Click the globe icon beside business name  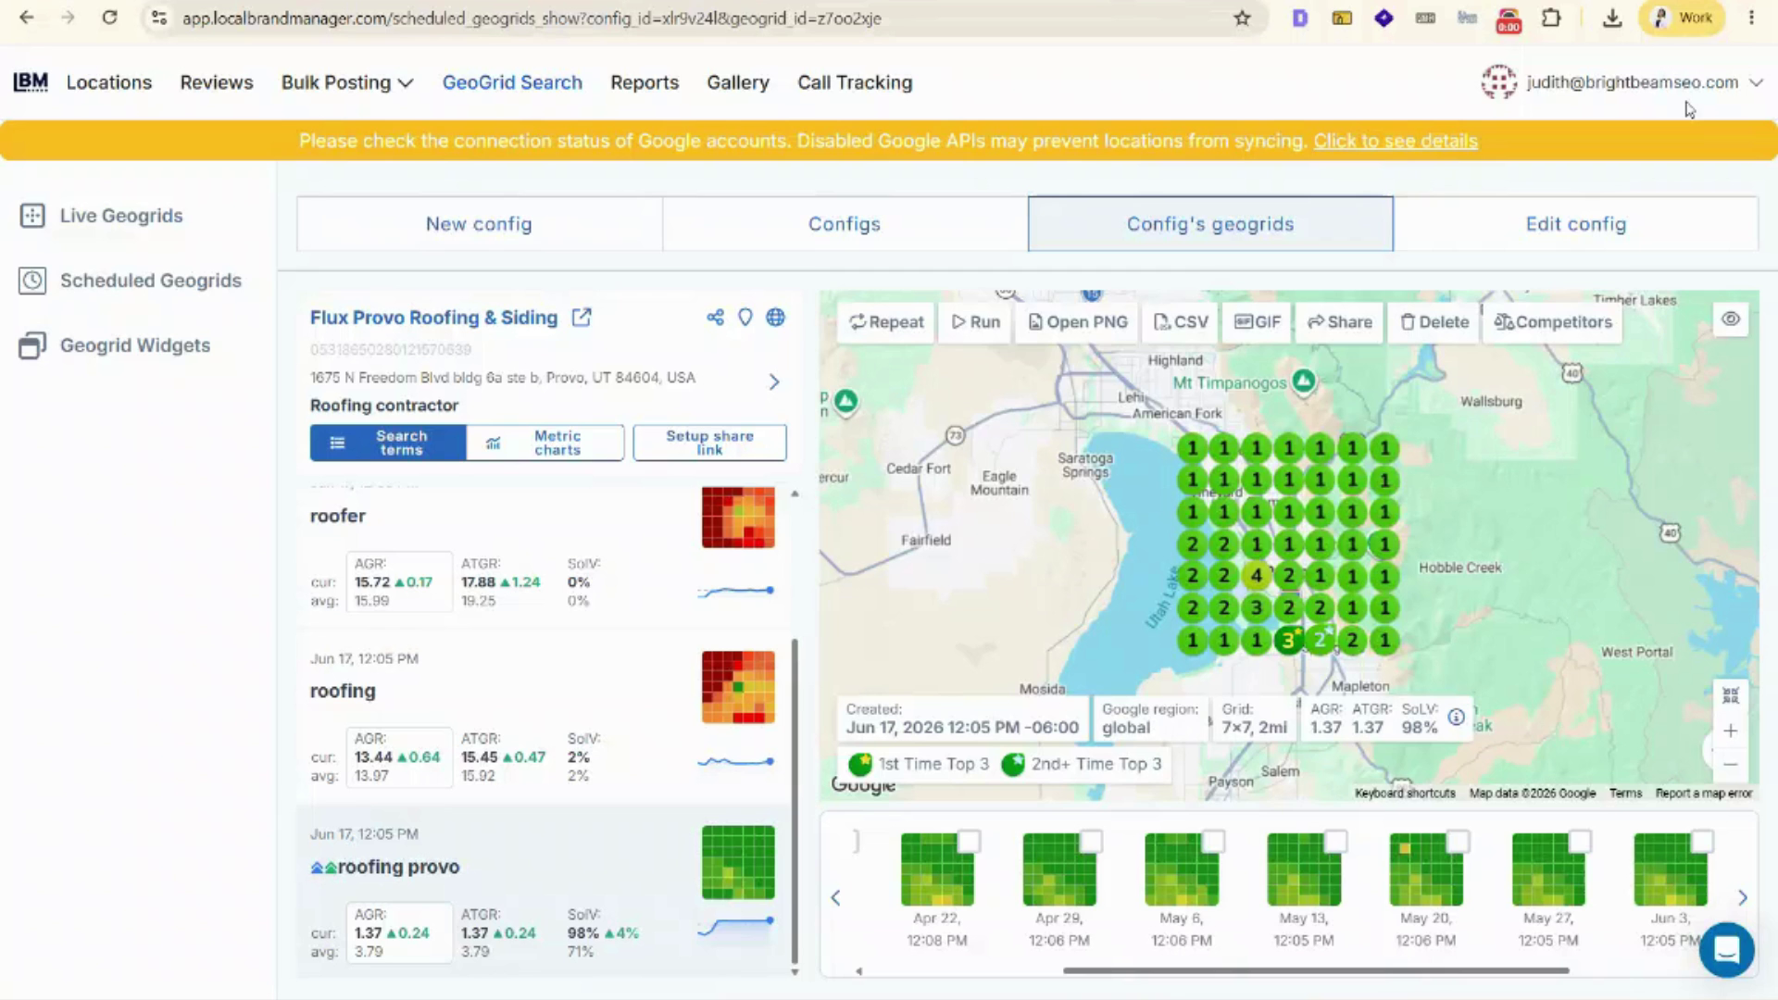click(x=775, y=318)
